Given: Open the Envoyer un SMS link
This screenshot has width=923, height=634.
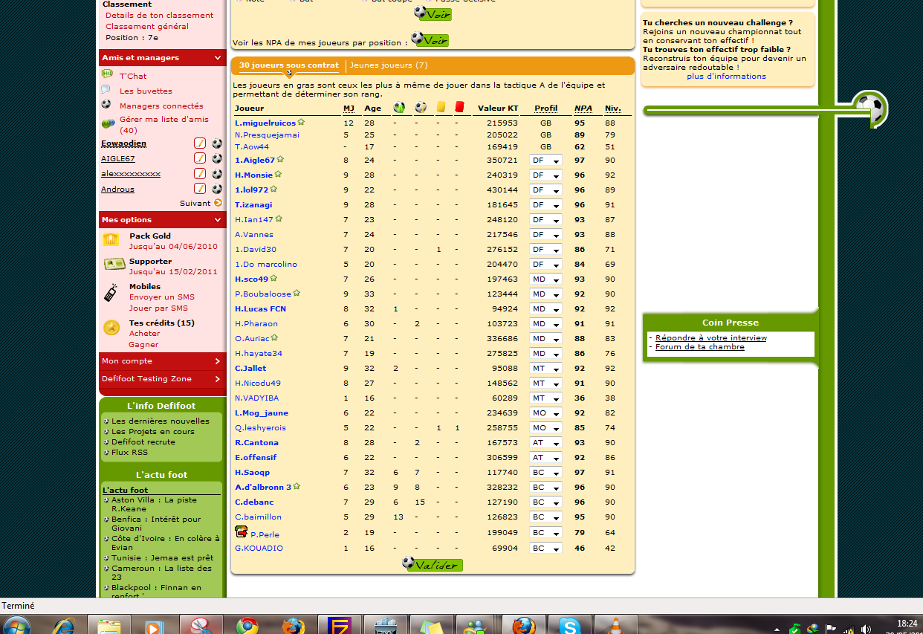Looking at the screenshot, I should coord(162,297).
